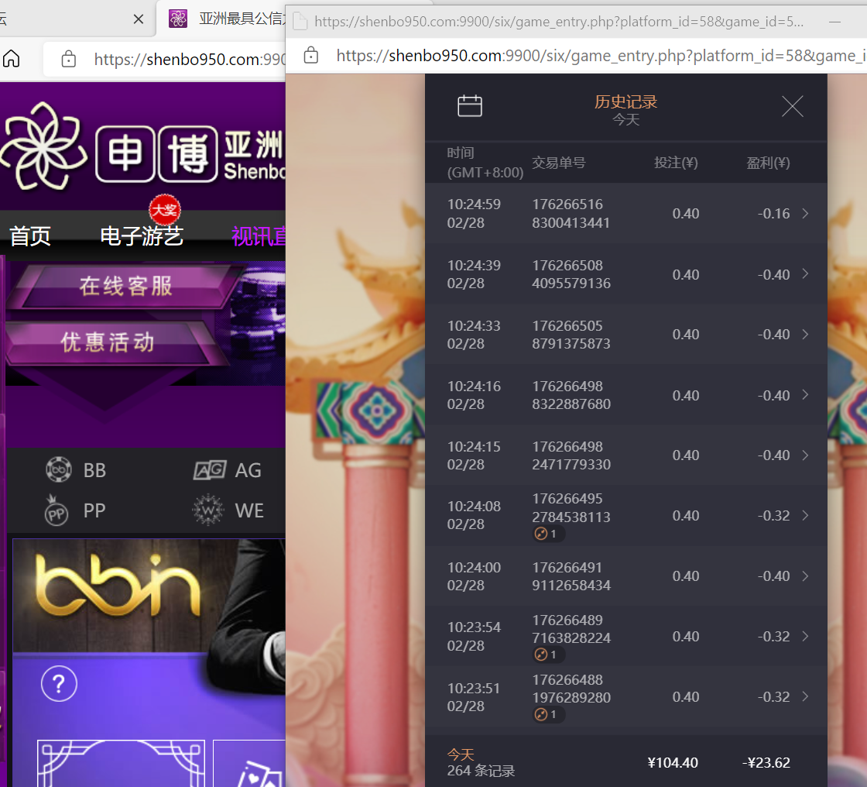This screenshot has width=867, height=787.
Task: Expand the 10:23:54 record details chevron
Action: [805, 637]
